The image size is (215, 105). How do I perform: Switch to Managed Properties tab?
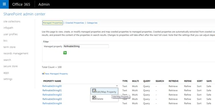coord(52,23)
